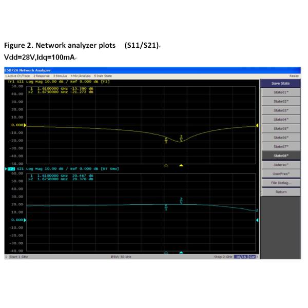Select State01 save slot
The height and width of the screenshot is (308, 308).
280,92
